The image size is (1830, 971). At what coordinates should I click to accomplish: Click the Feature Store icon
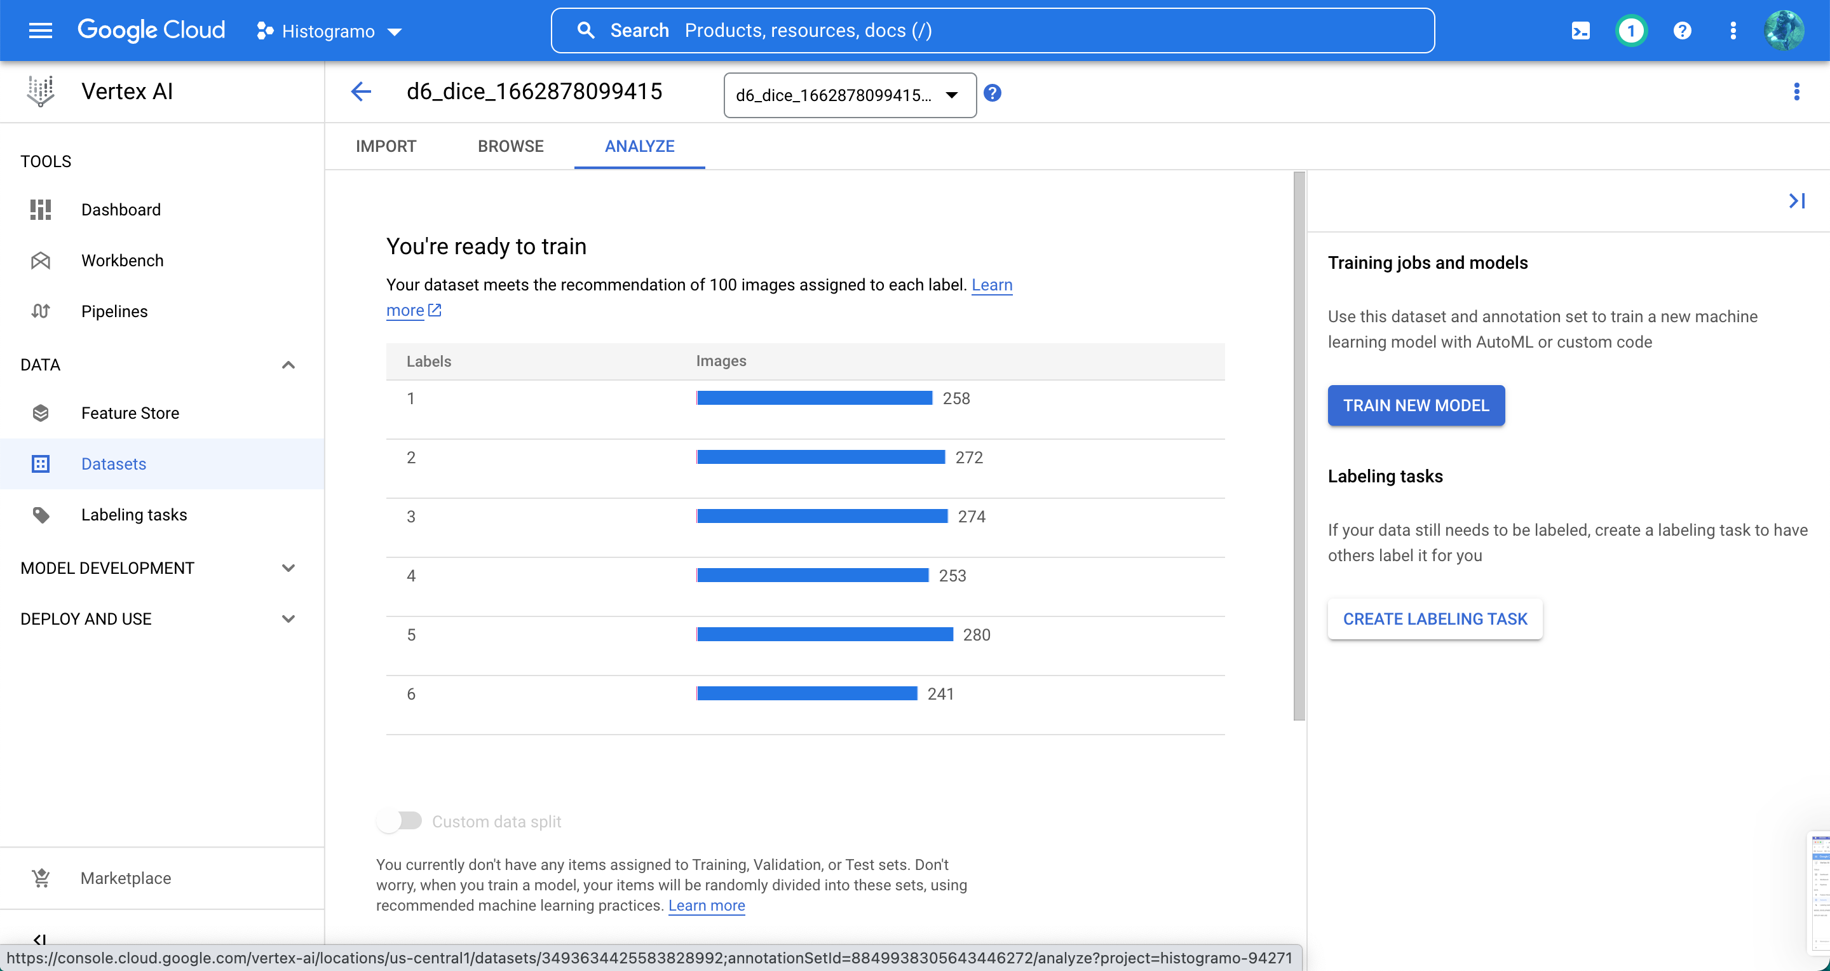click(41, 412)
